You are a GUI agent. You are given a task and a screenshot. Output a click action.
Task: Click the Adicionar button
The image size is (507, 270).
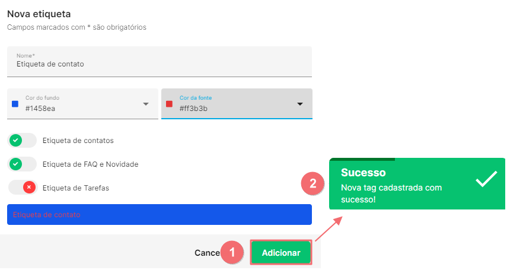(x=281, y=253)
